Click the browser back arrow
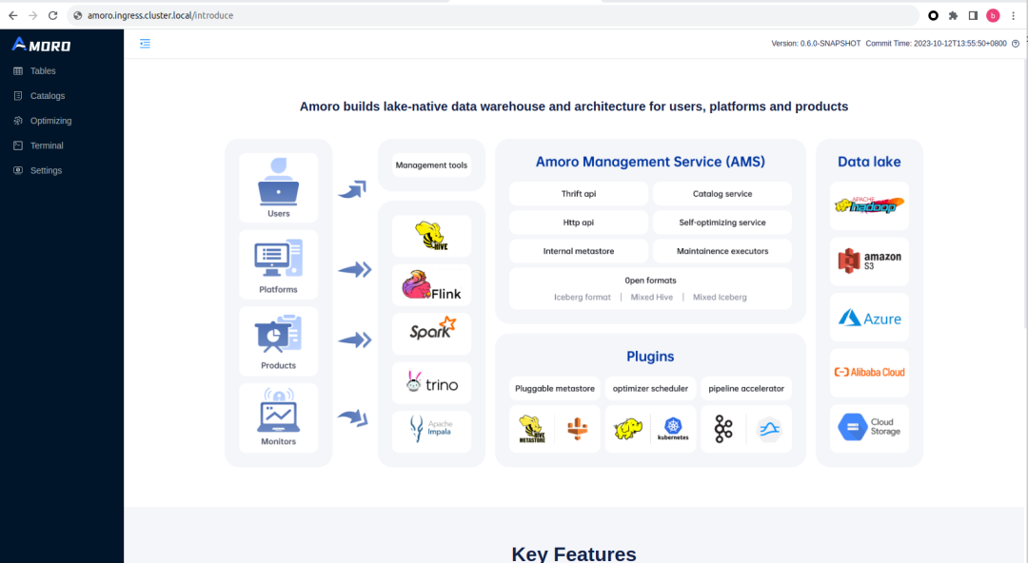This screenshot has height=563, width=1028. (13, 15)
